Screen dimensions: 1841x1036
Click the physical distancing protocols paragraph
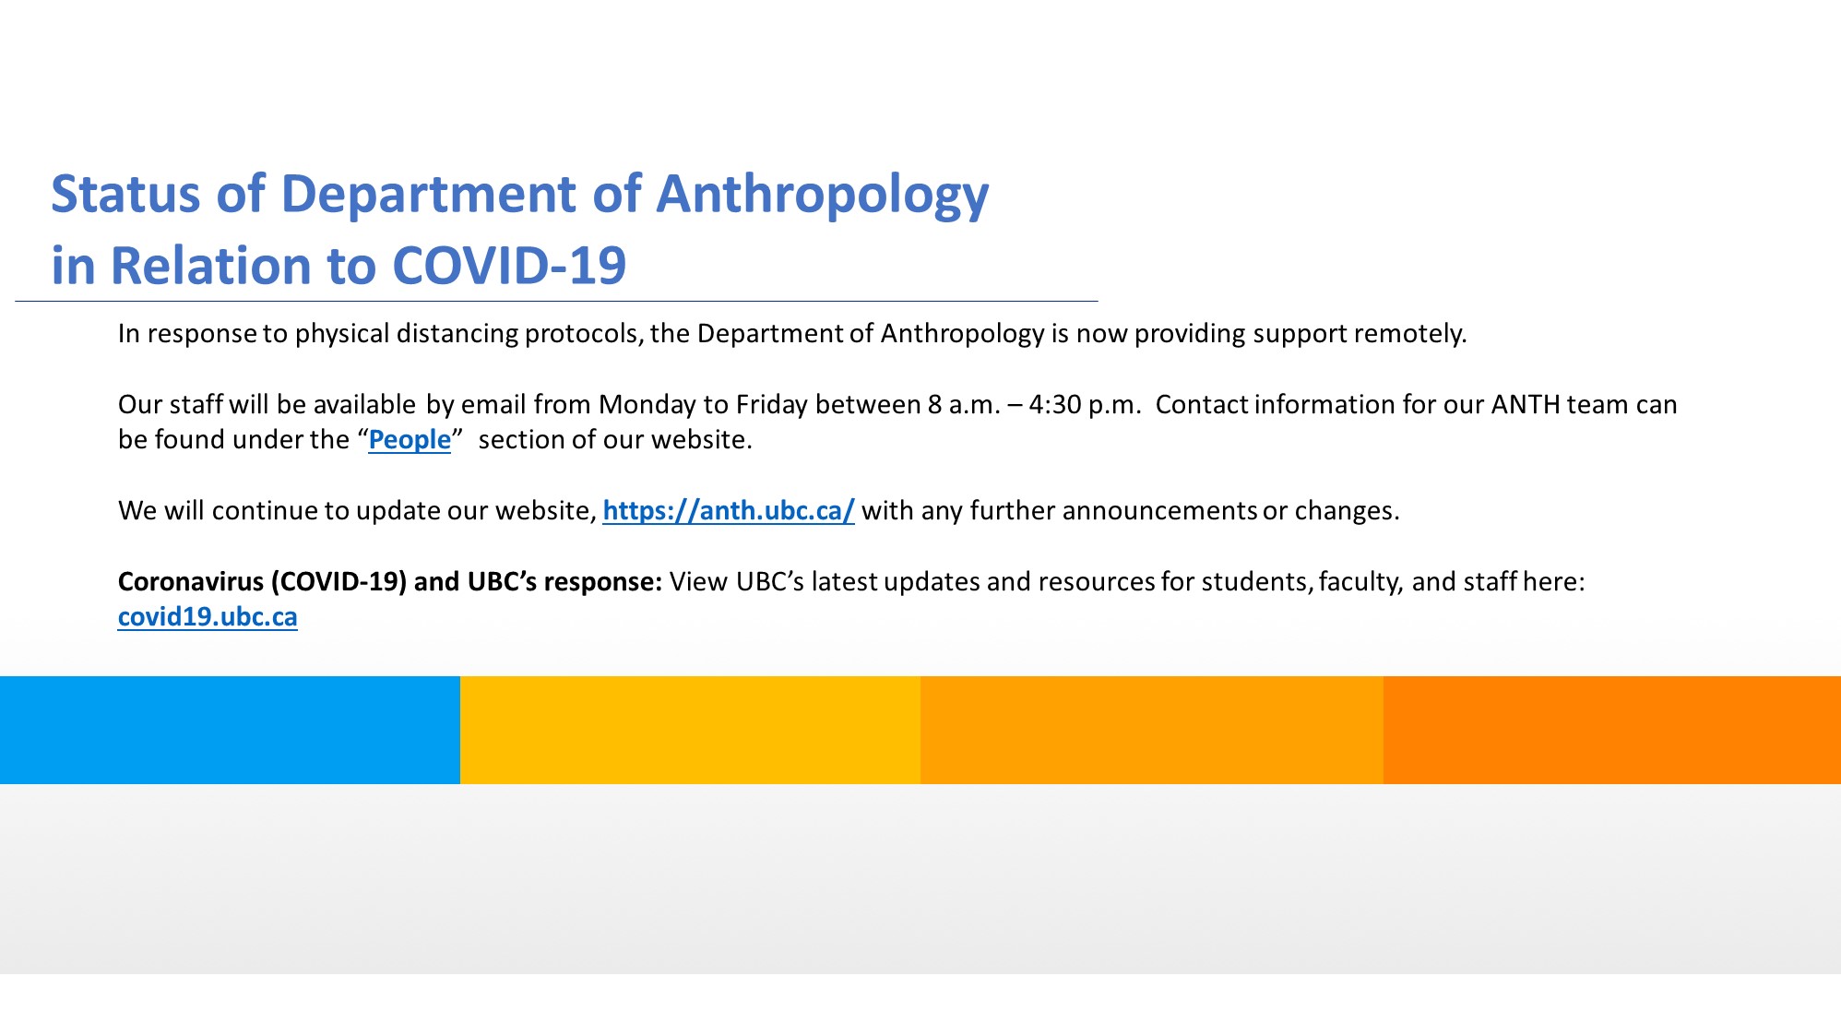click(x=792, y=334)
